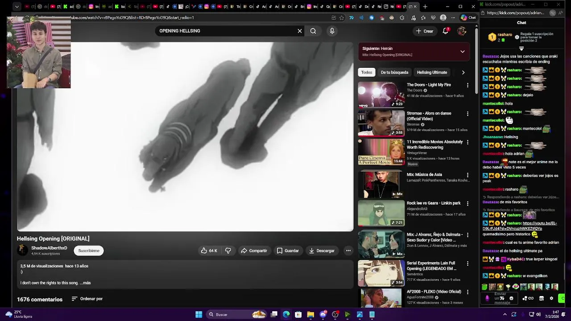Clear the YouTube search box text
This screenshot has width=571, height=321.
[300, 31]
